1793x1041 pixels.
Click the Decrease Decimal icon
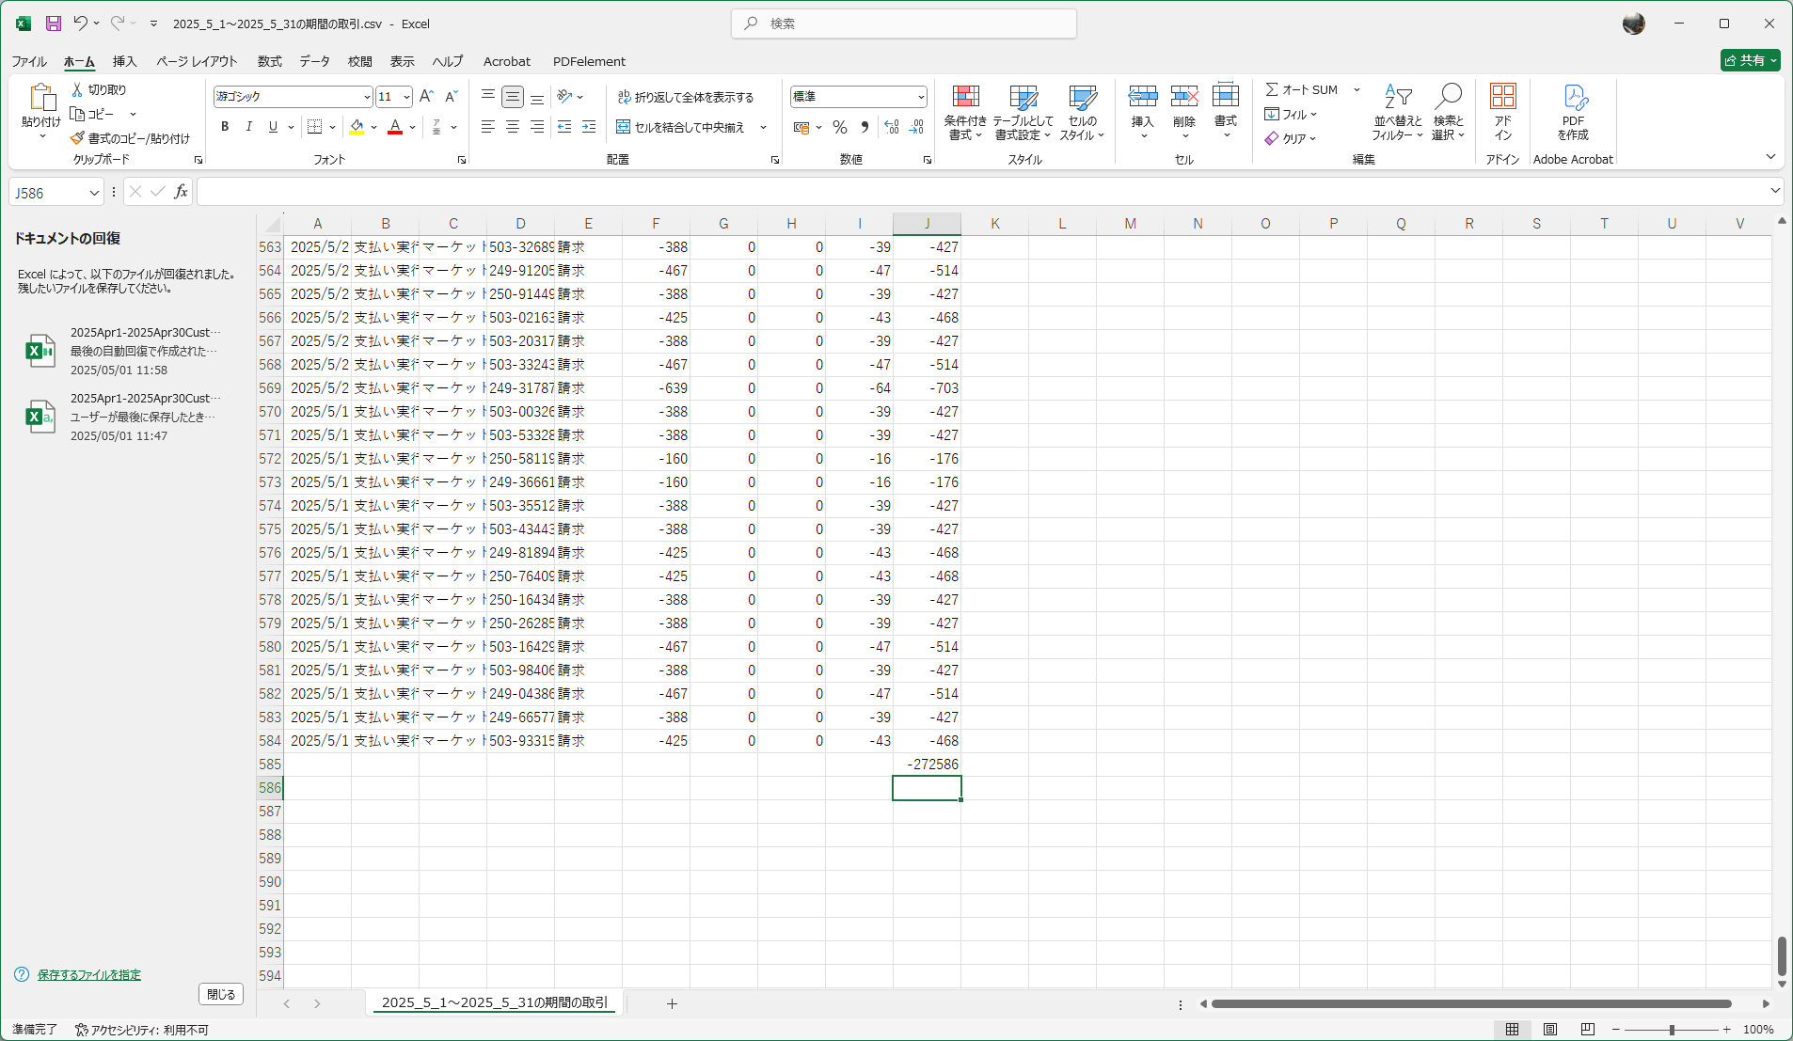(x=917, y=127)
